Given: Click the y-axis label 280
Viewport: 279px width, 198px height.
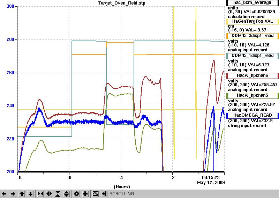Looking at the screenshot, I should 10,39.
